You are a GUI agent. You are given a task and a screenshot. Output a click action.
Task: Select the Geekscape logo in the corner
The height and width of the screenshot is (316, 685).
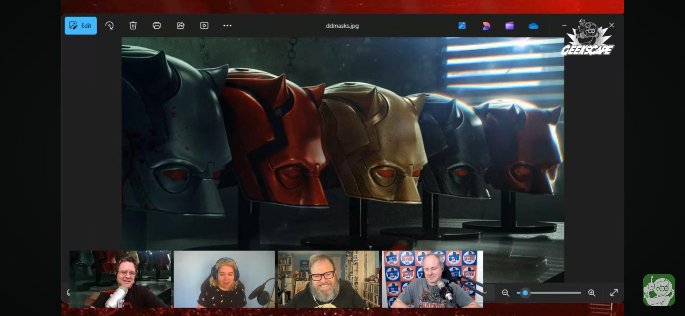coord(588,38)
